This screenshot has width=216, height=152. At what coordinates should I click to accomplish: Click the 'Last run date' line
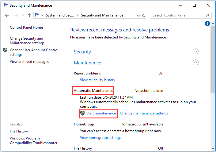[106, 97]
